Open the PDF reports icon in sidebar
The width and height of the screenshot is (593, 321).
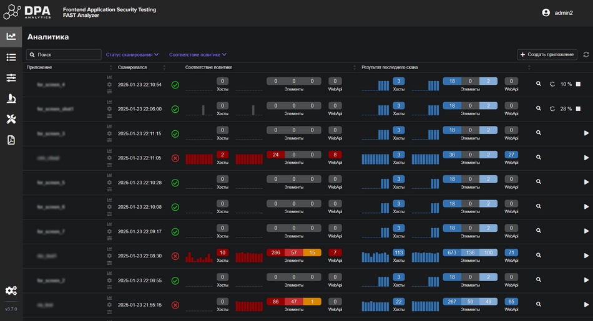coord(11,140)
